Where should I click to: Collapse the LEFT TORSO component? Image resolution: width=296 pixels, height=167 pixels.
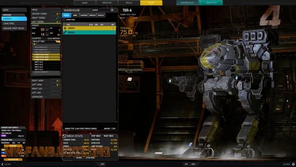(46, 22)
